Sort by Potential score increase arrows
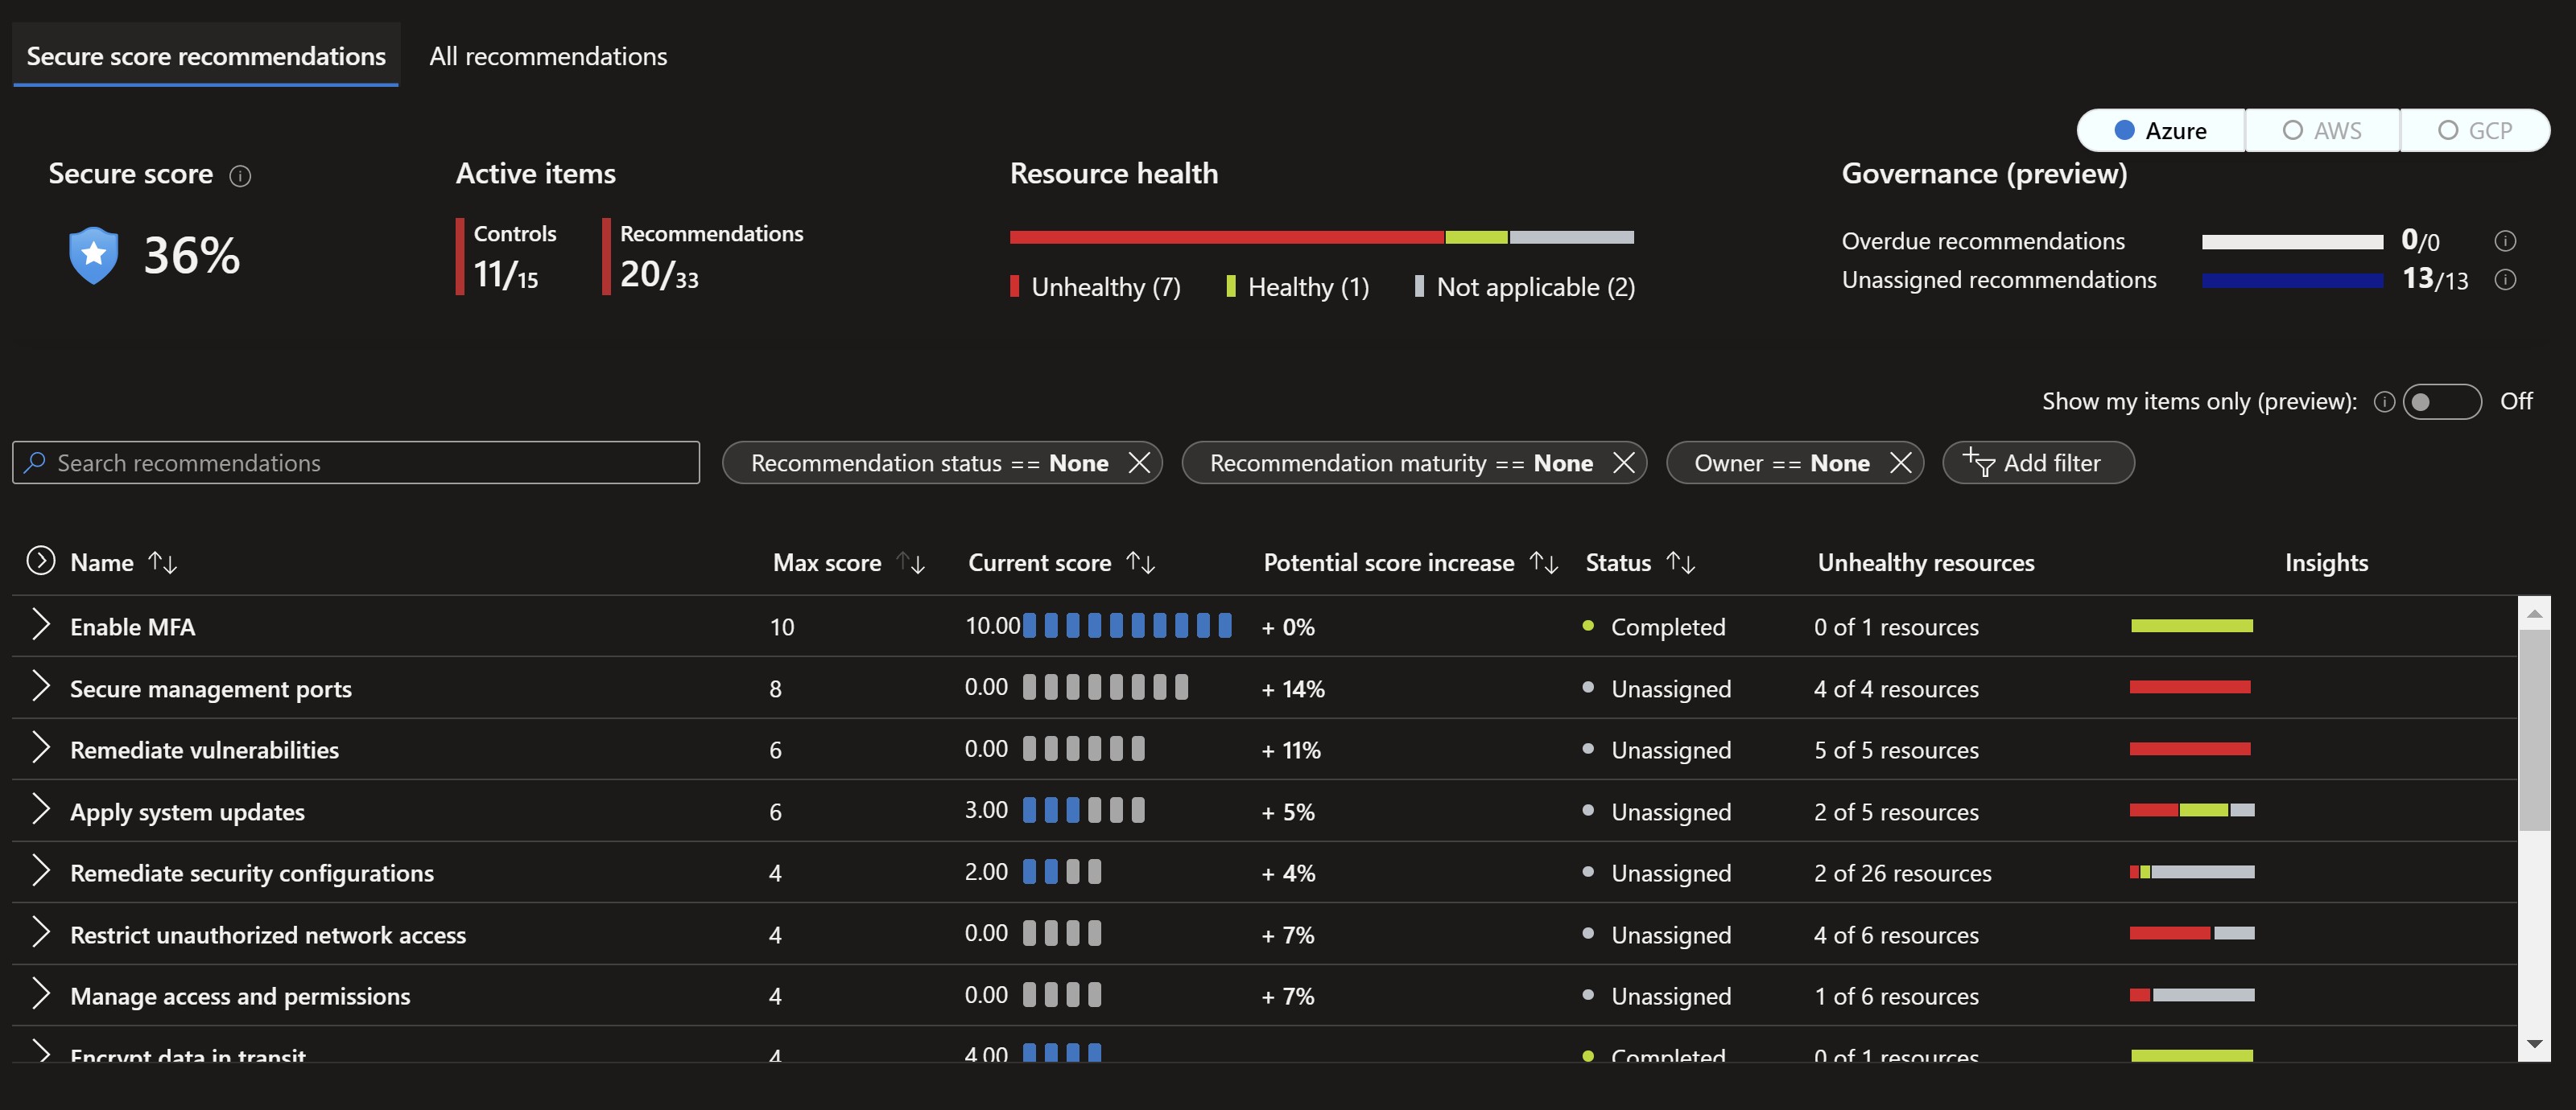Screen dimensions: 2576x1110 click(x=1544, y=562)
